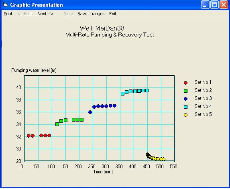Click Save changes in the menu bar
The image size is (230, 189).
[91, 14]
